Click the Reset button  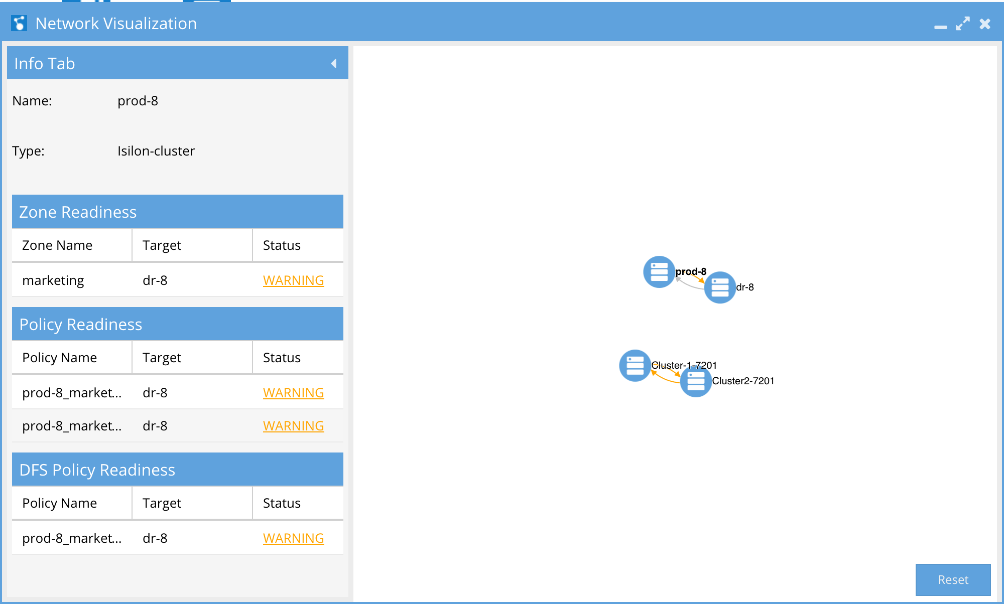point(953,579)
